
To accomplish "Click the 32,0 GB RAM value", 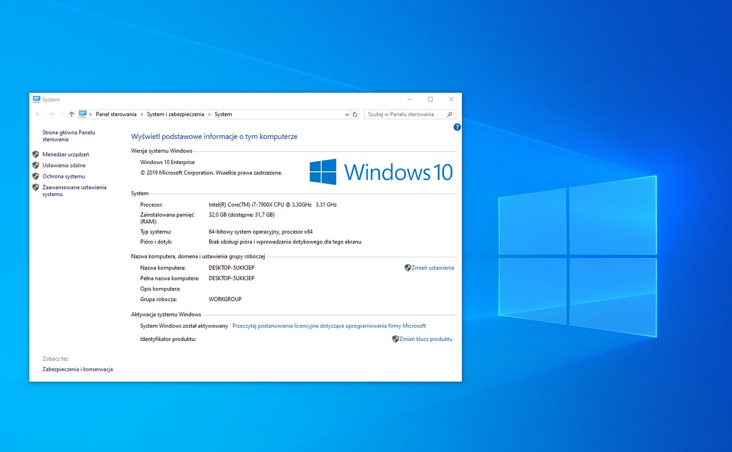I will (x=242, y=215).
